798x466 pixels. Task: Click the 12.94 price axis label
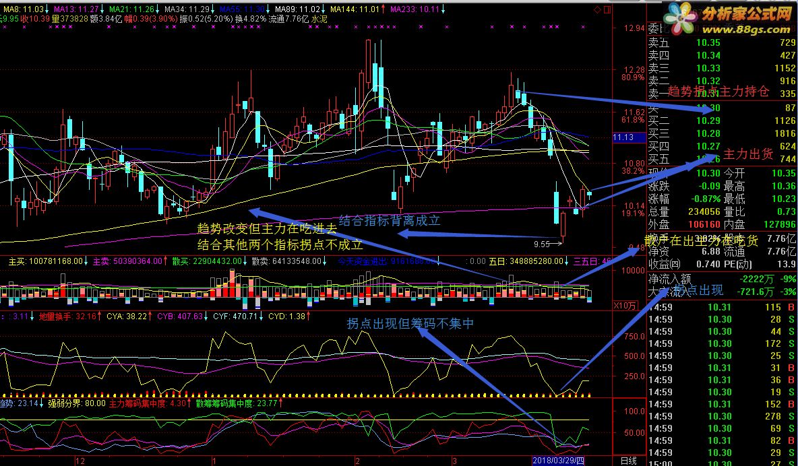[x=634, y=28]
